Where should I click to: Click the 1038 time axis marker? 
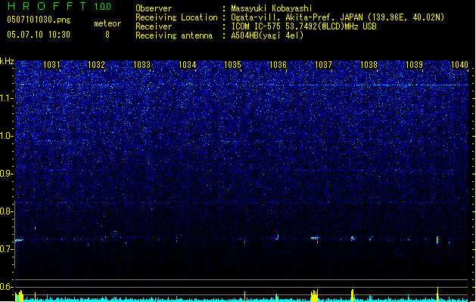click(x=369, y=65)
